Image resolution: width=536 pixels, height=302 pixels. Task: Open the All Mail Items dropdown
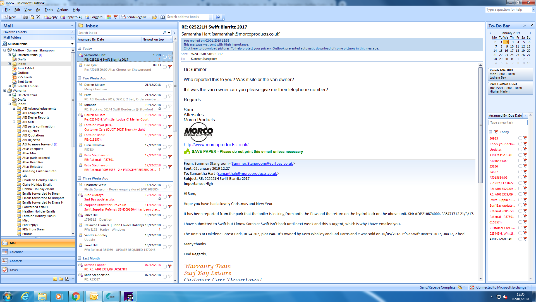72,44
